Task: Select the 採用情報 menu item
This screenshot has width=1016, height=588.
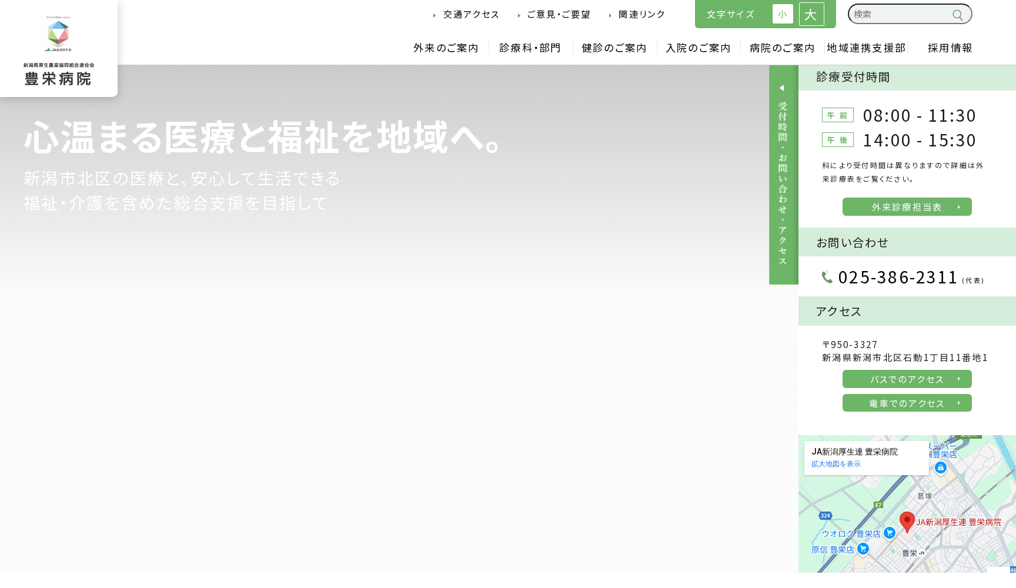Action: 949,48
